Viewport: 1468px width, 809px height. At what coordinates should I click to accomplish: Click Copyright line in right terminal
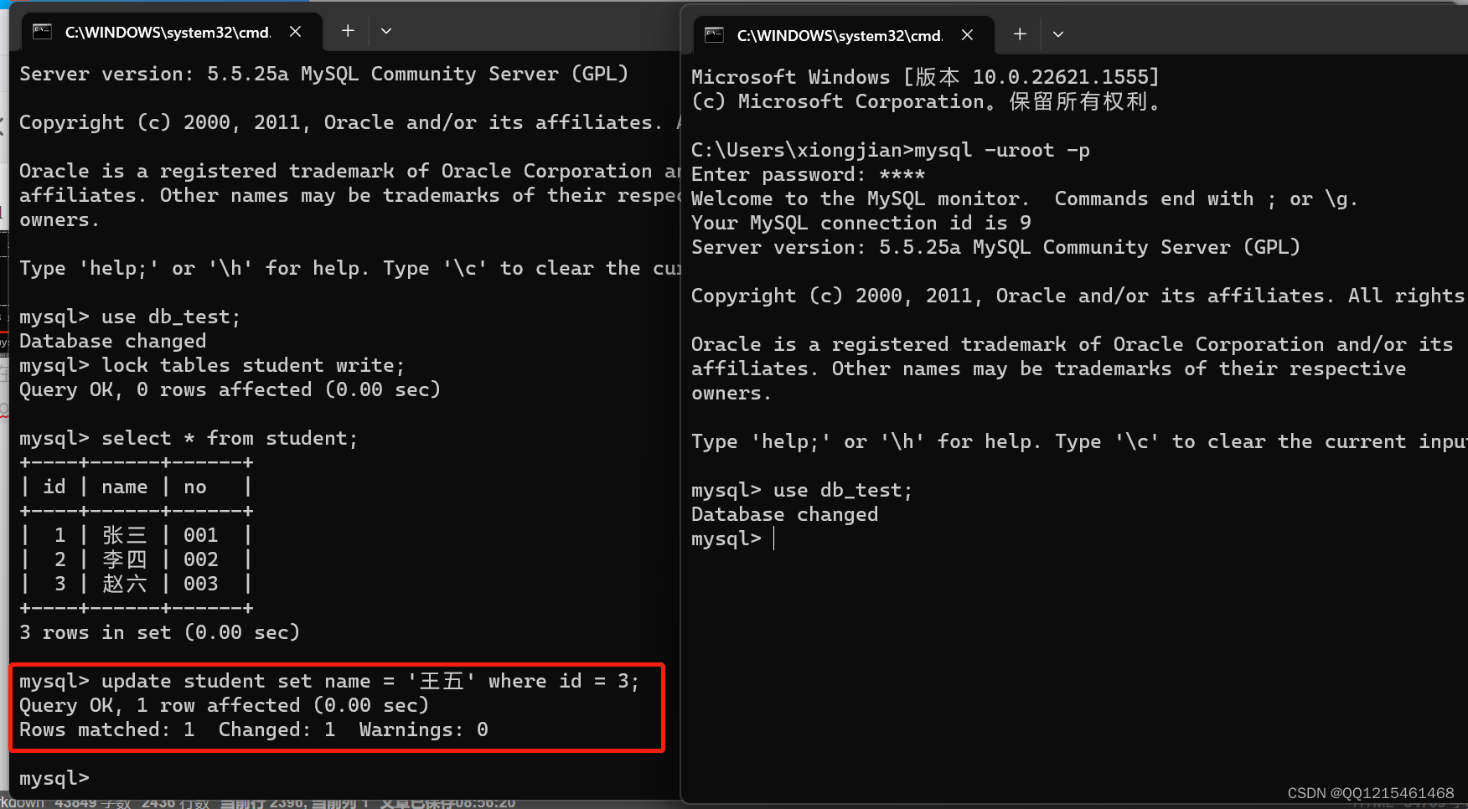click(x=1078, y=296)
